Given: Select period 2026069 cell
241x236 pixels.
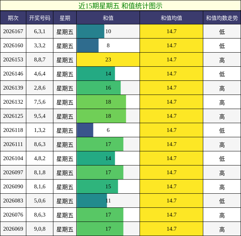Looking at the screenshot, I should (x=13, y=229).
